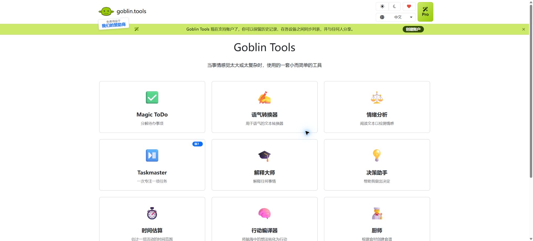Click the 帮助我做出决定 description text
Screen dimensions: 533x241
[377, 181]
